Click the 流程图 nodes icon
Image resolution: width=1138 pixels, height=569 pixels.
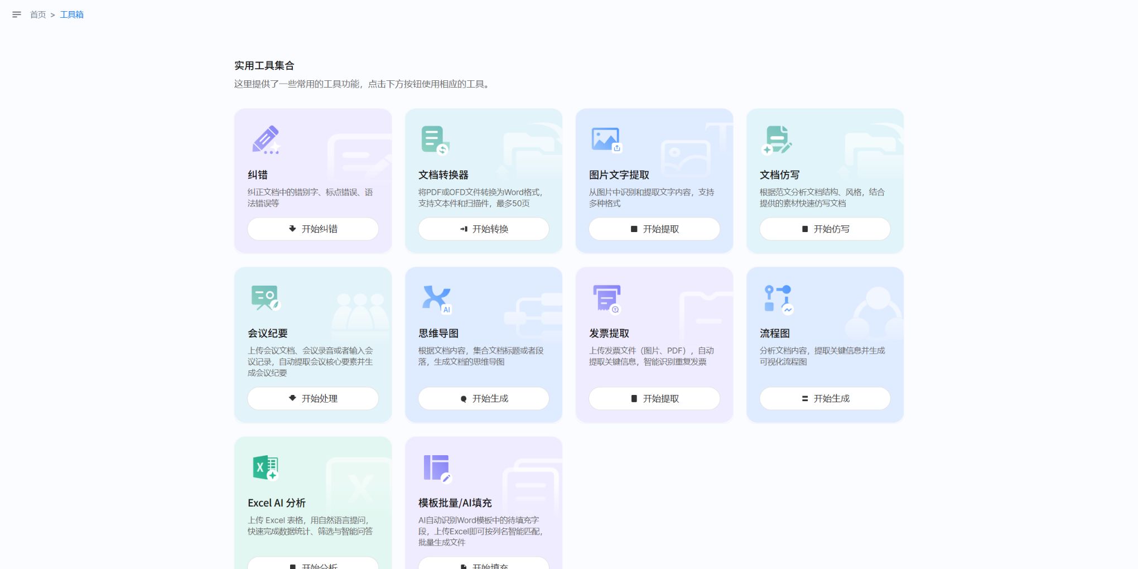point(778,300)
